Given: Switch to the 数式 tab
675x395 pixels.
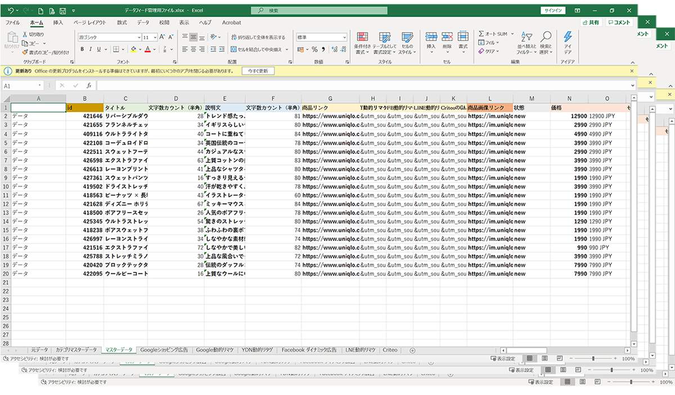Looking at the screenshot, I should pyautogui.click(x=121, y=23).
